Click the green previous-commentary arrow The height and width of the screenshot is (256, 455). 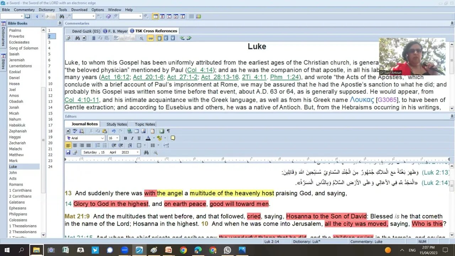[182, 38]
